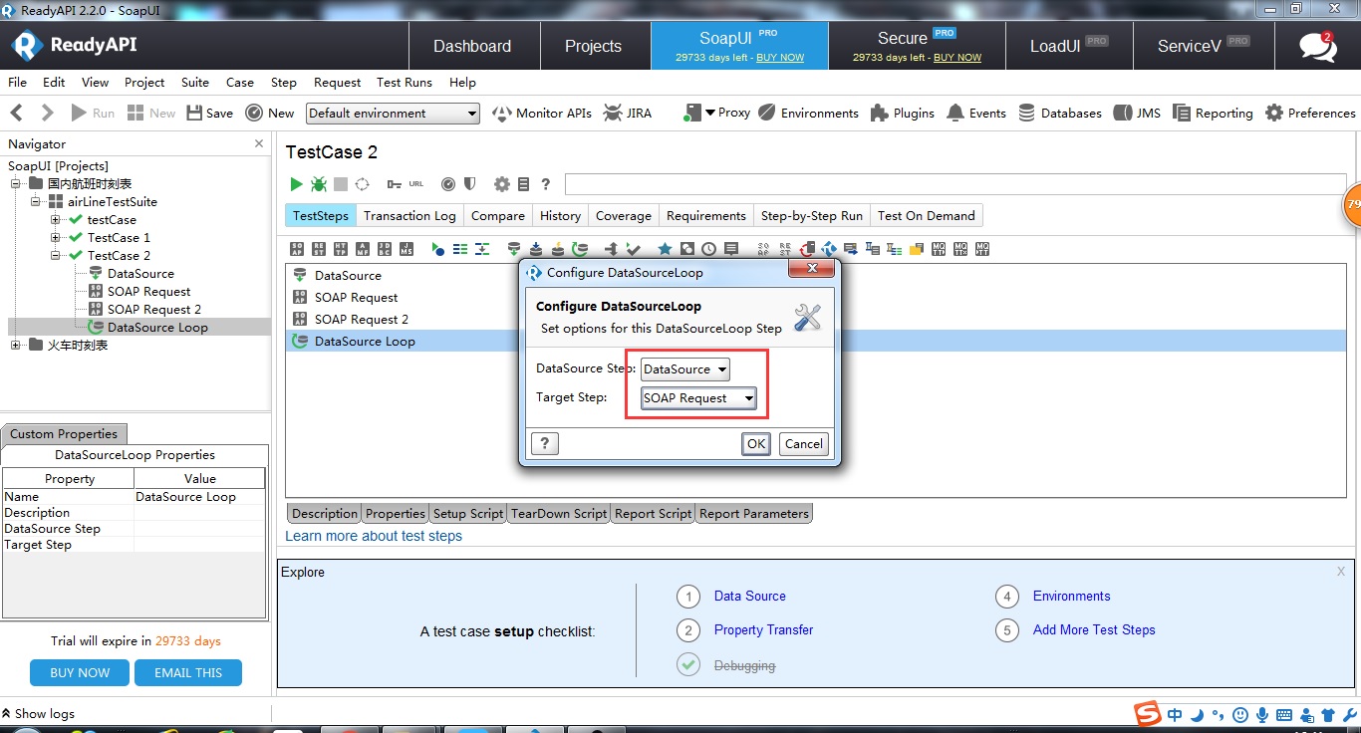Run the test case with green play icon
This screenshot has width=1361, height=733.
coord(296,184)
